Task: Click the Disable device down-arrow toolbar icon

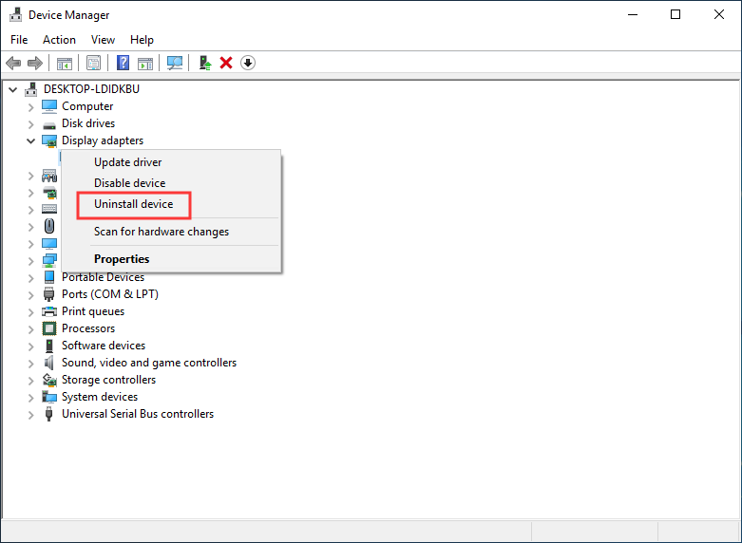Action: pos(248,63)
